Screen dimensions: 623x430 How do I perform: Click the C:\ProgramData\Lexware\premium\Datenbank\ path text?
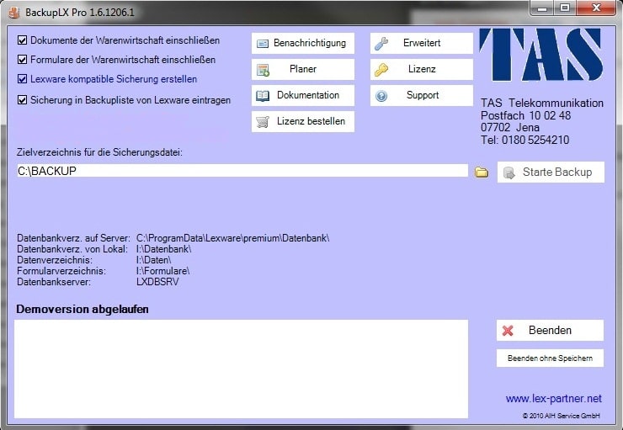click(x=233, y=238)
